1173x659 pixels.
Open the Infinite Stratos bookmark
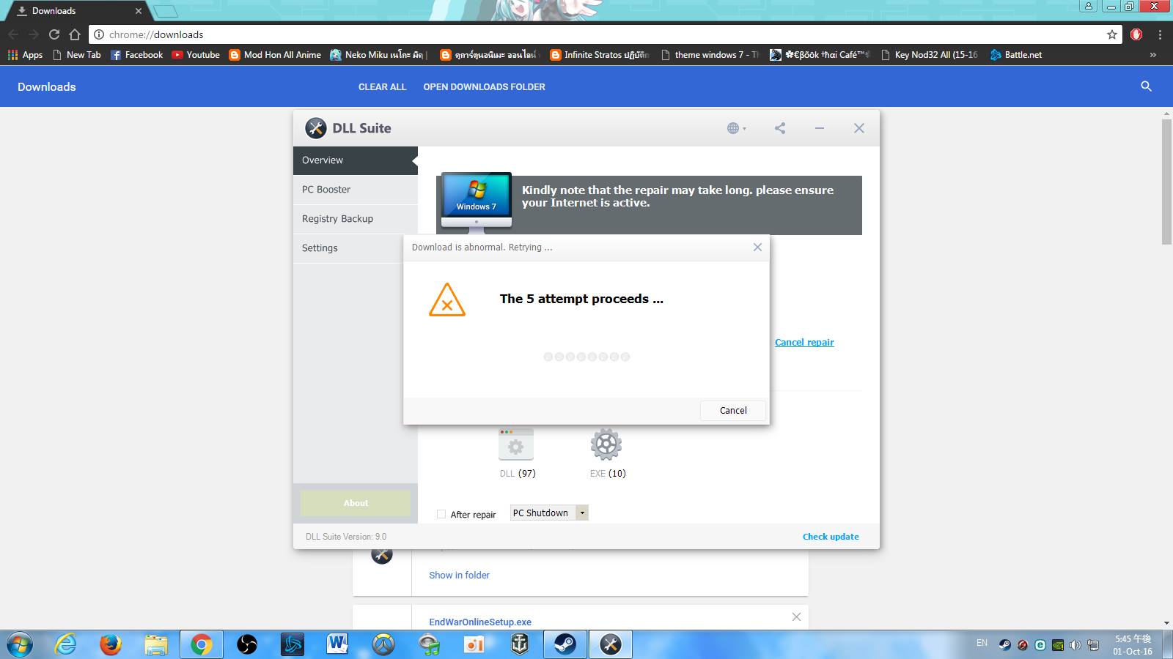(x=600, y=55)
